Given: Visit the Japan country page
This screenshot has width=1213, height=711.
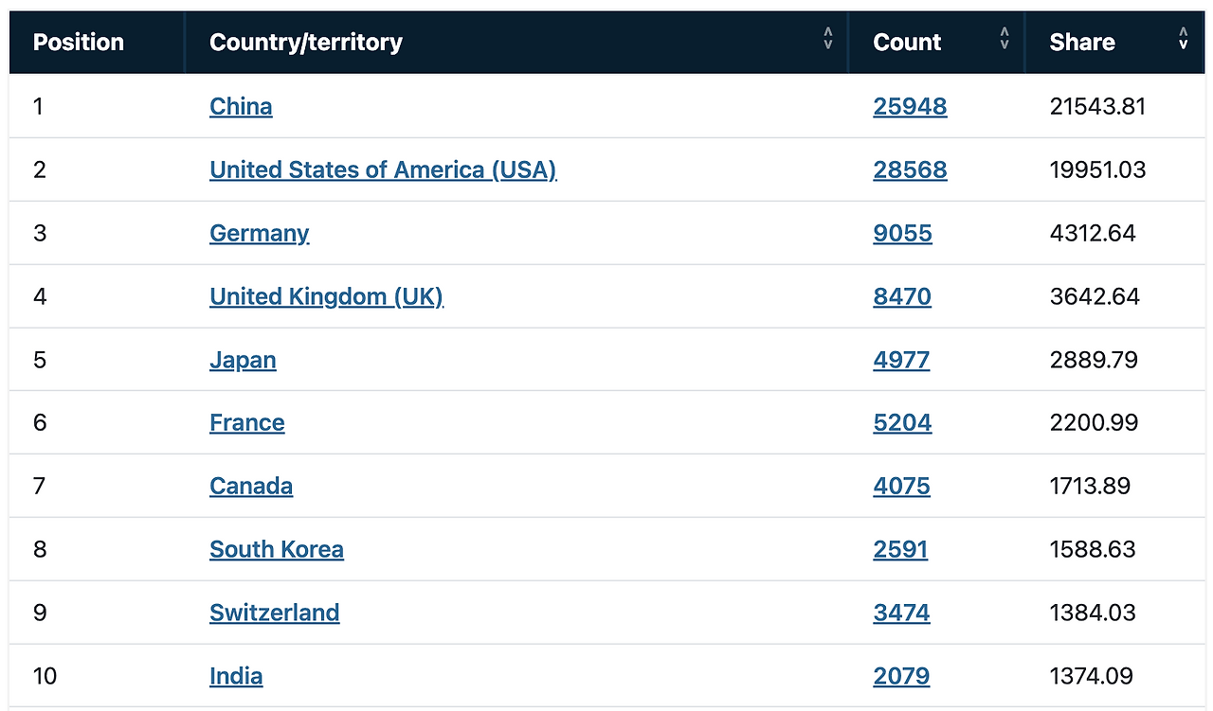Looking at the screenshot, I should pos(243,360).
